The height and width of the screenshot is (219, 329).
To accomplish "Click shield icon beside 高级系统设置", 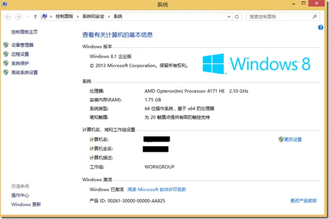I will tap(6, 72).
